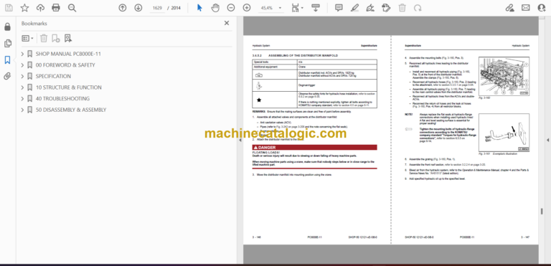Open the find text magnifier tool
This screenshot has height=266, width=551.
[x=72, y=8]
